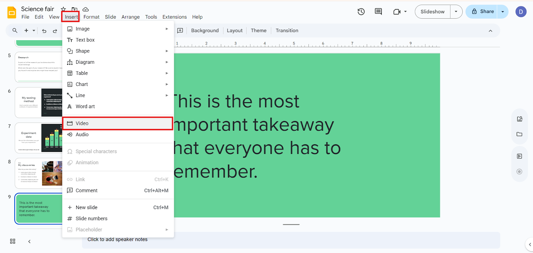Open the folder side panel icon

[x=520, y=134]
